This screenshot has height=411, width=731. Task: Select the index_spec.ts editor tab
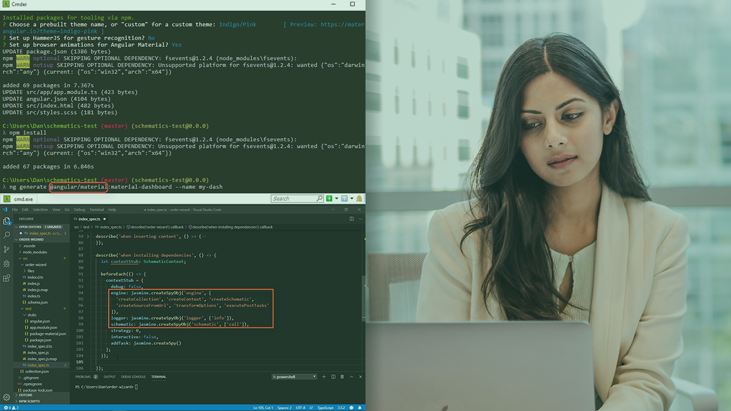click(89, 219)
